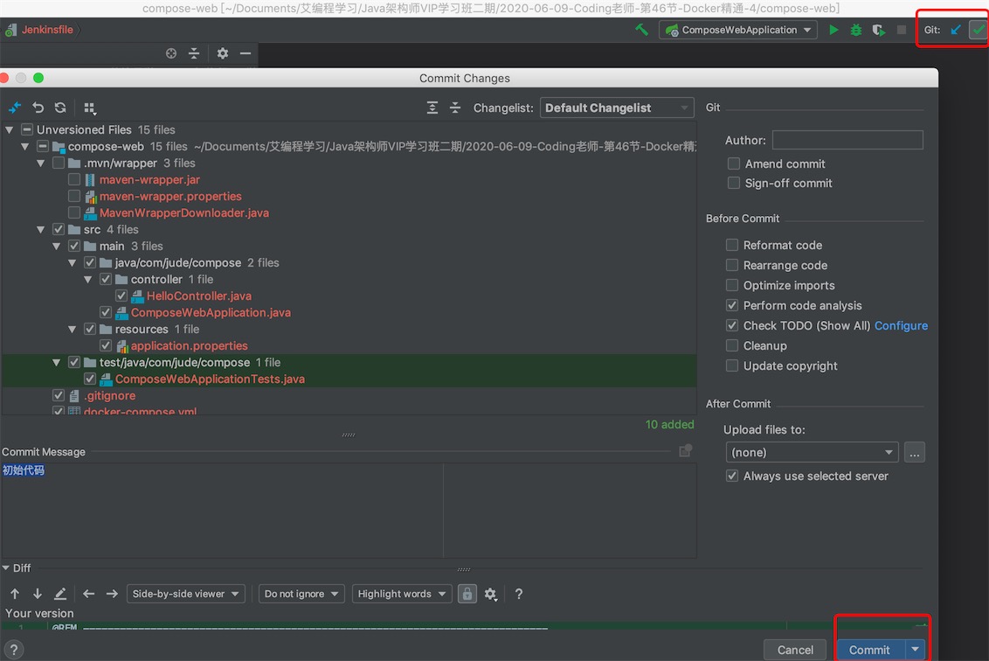989x661 pixels.
Task: Check the Optimize imports option
Action: [x=731, y=285]
